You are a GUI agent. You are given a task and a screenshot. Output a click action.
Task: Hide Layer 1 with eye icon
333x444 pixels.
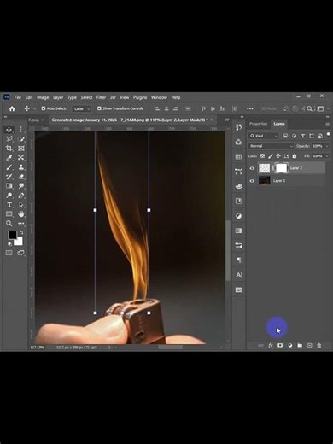click(252, 181)
